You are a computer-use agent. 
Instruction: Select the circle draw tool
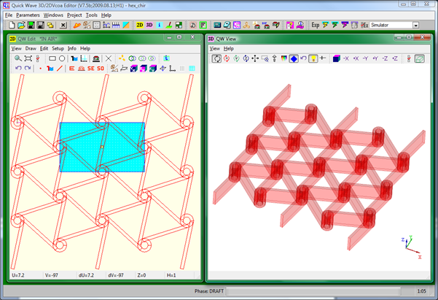coord(63,58)
